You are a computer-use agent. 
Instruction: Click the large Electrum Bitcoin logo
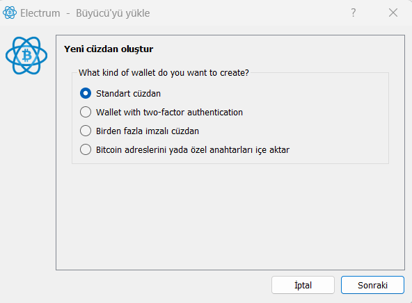point(26,56)
